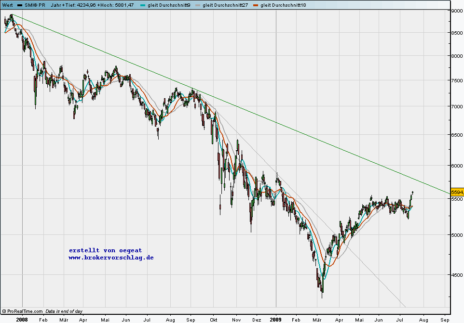This screenshot has width=464, height=323.
Task: Click the orange gleit Durchschnitt18 legend swatch
Action: point(256,5)
